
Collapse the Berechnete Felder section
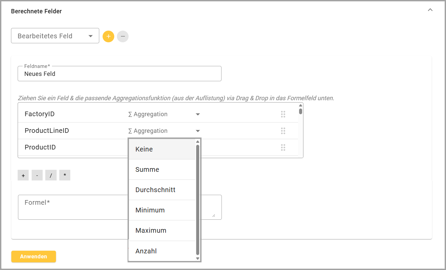coord(430,10)
